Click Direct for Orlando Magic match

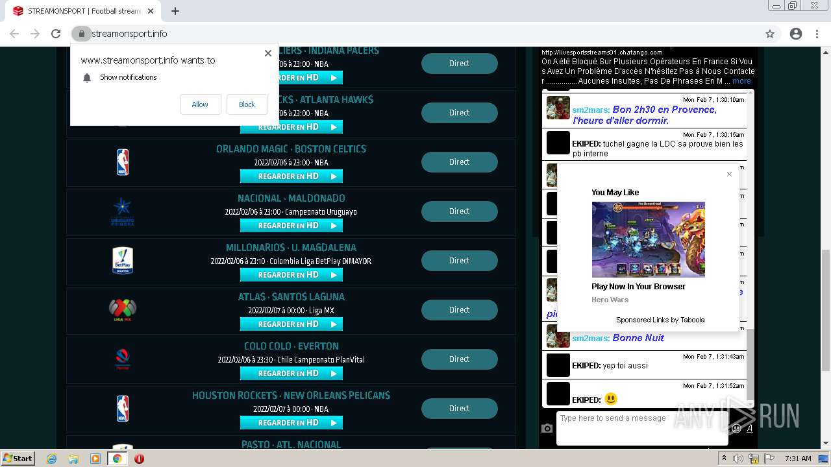pyautogui.click(x=459, y=162)
